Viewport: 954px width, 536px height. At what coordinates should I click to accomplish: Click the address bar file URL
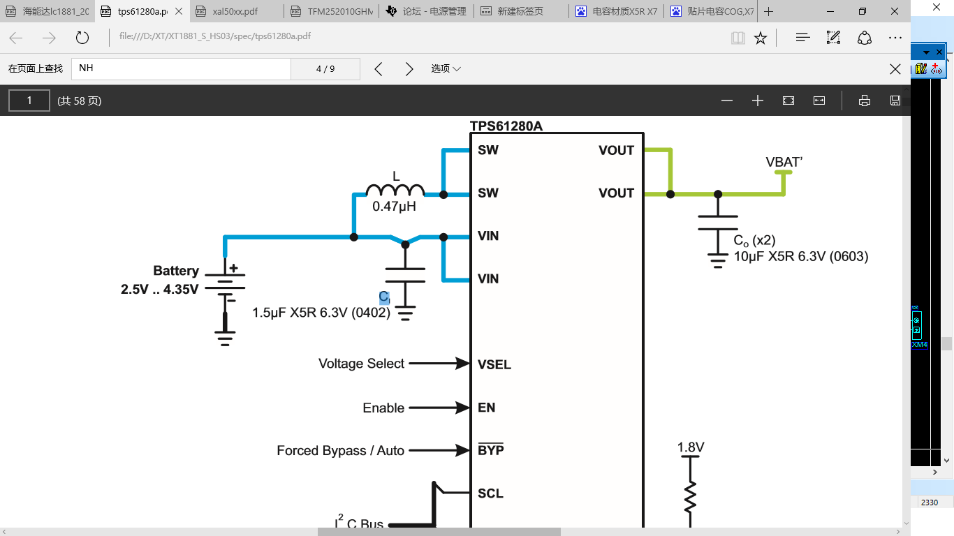(215, 37)
